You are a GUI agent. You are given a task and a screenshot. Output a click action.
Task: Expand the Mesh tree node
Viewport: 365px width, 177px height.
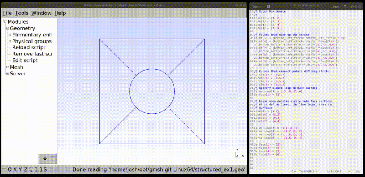(8, 67)
